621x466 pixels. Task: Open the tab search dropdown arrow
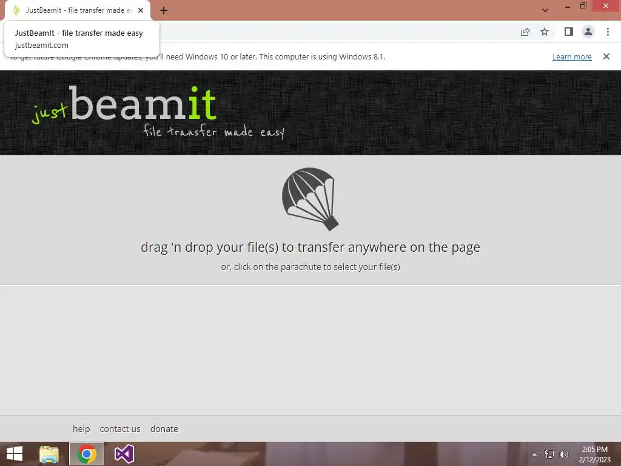pos(545,10)
